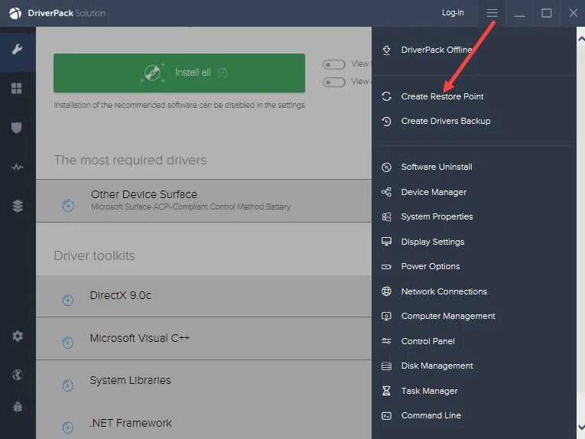Click the Computer Management icon
The width and height of the screenshot is (585, 439).
[386, 317]
